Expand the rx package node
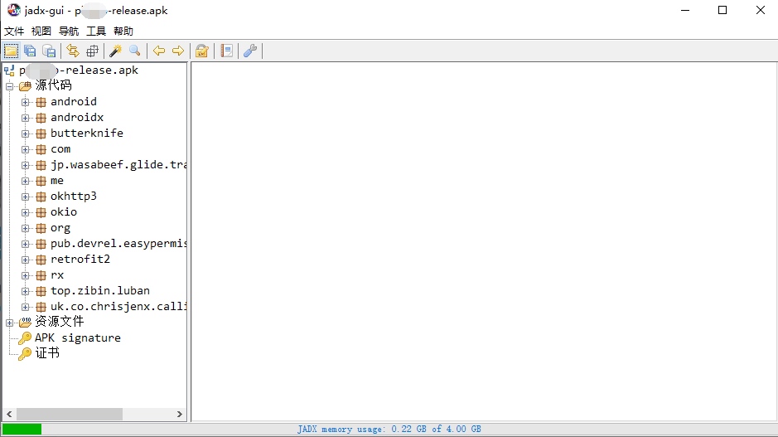The image size is (778, 437). pos(26,275)
